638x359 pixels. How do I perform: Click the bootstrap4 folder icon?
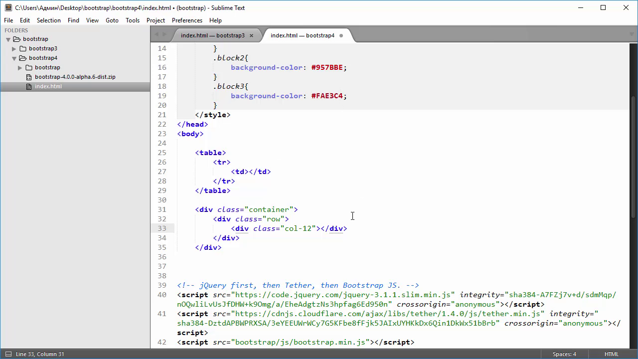tap(22, 58)
